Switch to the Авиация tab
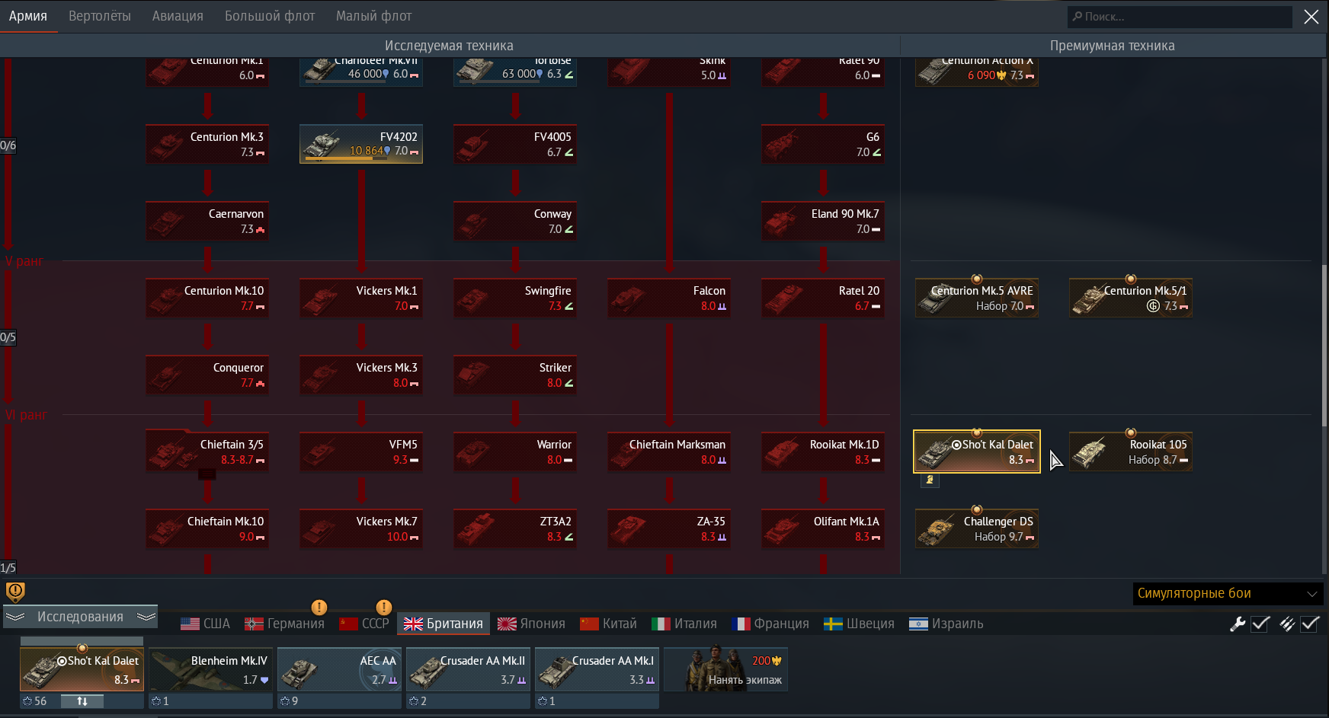 pyautogui.click(x=178, y=16)
